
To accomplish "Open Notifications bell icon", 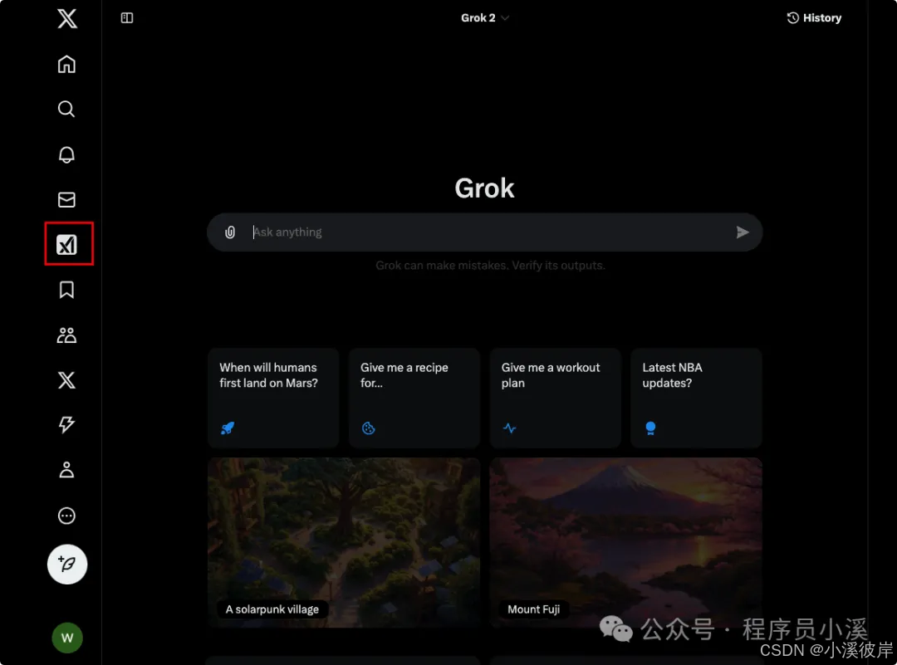I will tap(67, 154).
